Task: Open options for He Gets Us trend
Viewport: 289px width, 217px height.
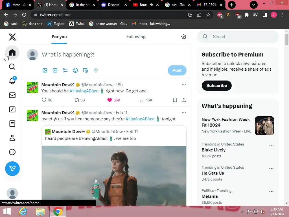Action: (271, 168)
